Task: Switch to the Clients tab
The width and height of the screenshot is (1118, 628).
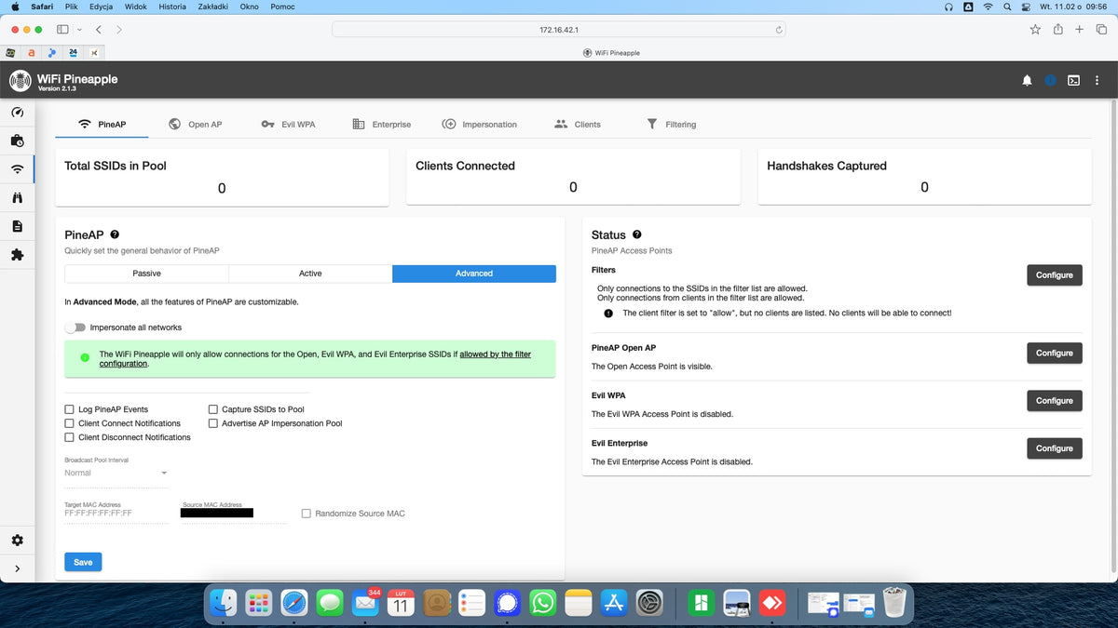Action: point(578,124)
